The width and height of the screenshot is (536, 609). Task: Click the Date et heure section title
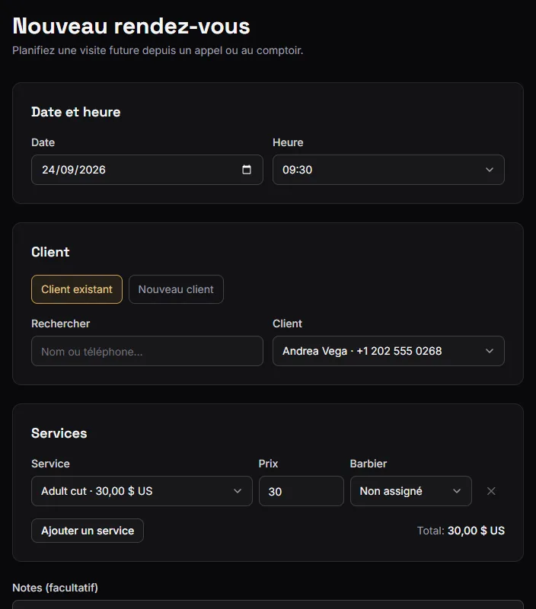75,112
